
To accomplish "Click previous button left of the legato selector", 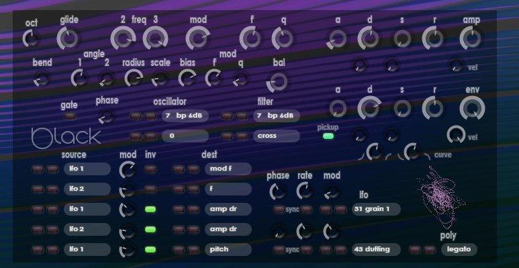I will pyautogui.click(x=415, y=249).
